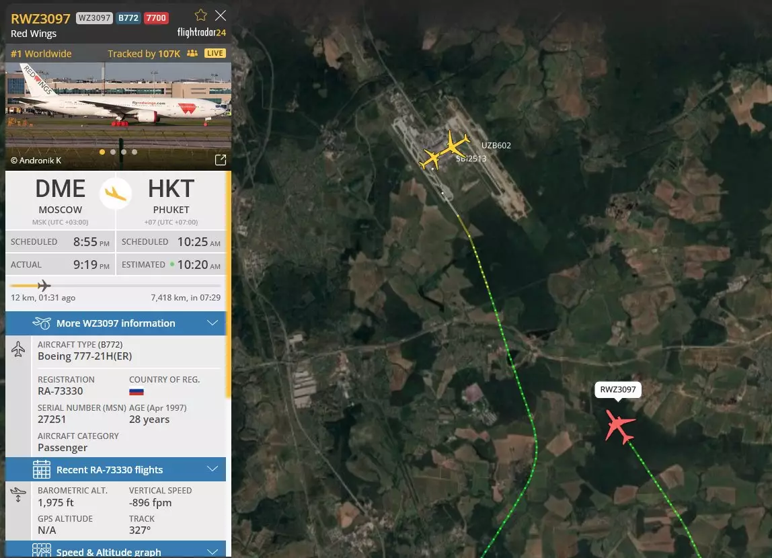The image size is (772, 558).
Task: Click the WZ3097 flight number badge
Action: point(95,18)
